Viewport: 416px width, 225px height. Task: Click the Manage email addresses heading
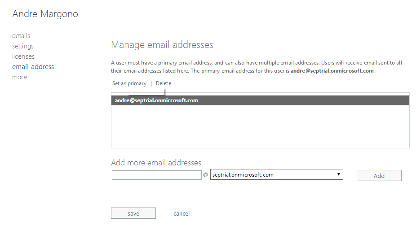162,45
